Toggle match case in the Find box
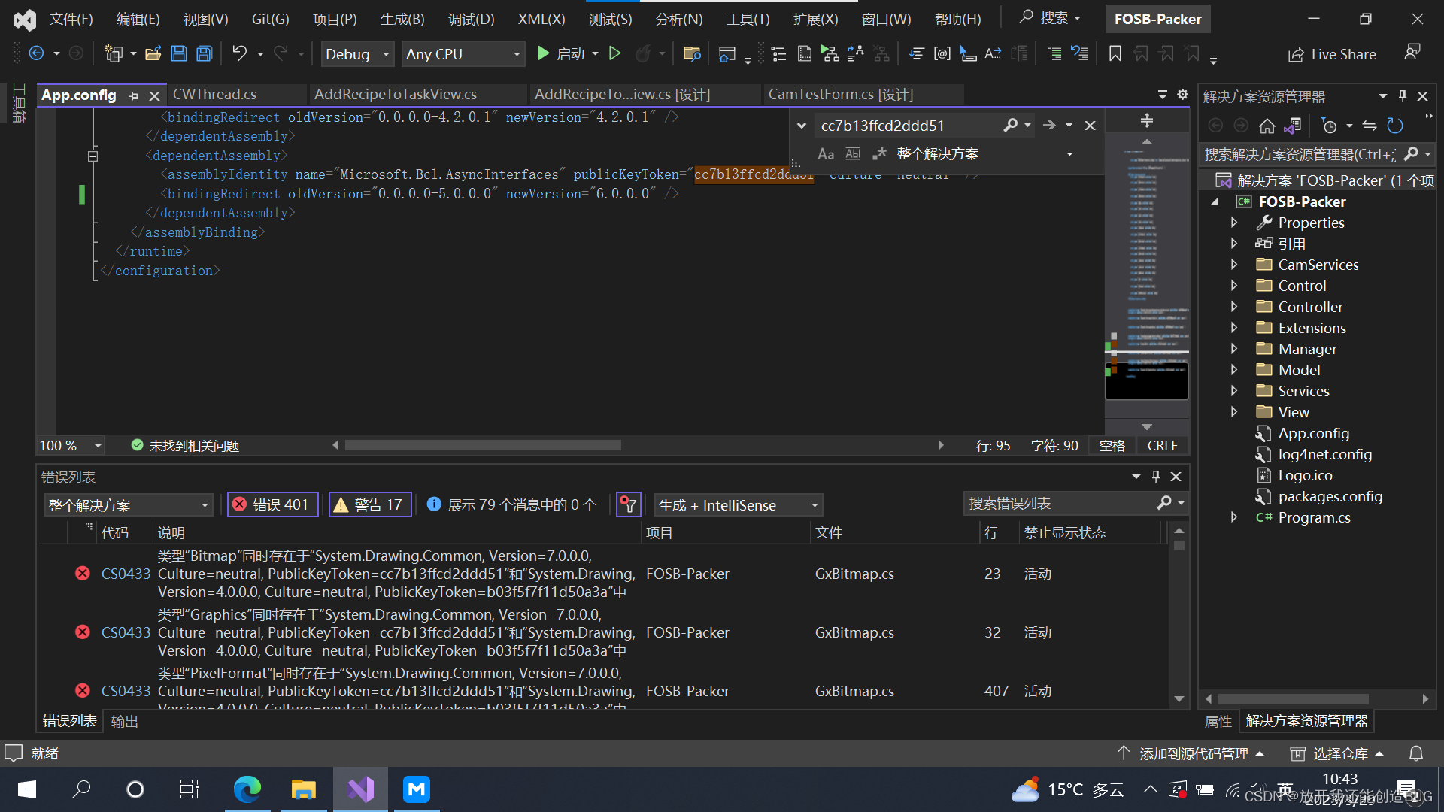Screen dimensions: 1444x812 click(x=825, y=153)
